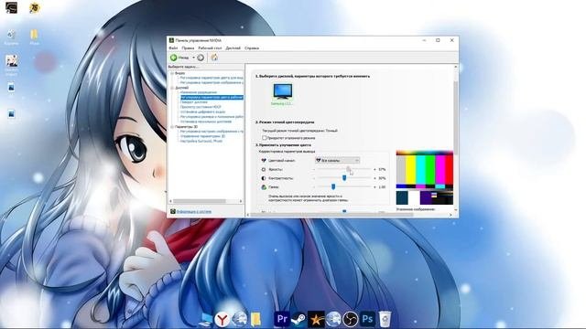
Task: Open Steam from the taskbar
Action: click(x=298, y=319)
